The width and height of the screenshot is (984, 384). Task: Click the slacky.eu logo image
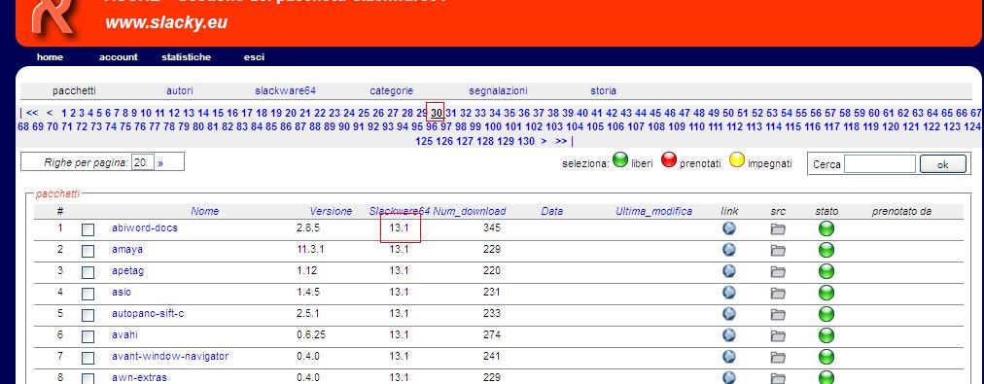coord(55,18)
